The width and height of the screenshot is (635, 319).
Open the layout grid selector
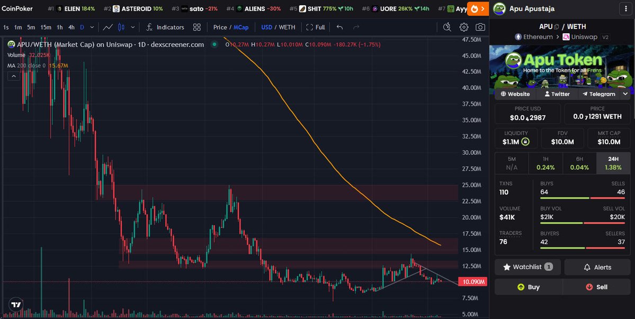click(x=197, y=27)
